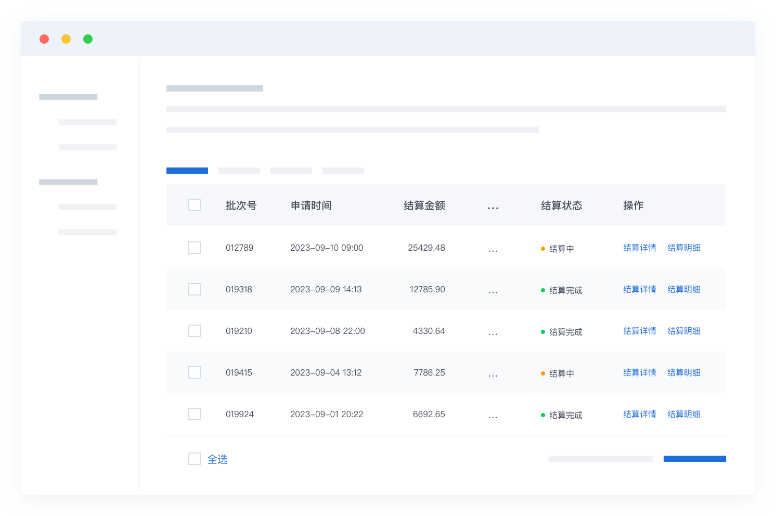Tick the checkbox for batch 019210
Viewport: 776px width, 516px height.
[x=195, y=331]
